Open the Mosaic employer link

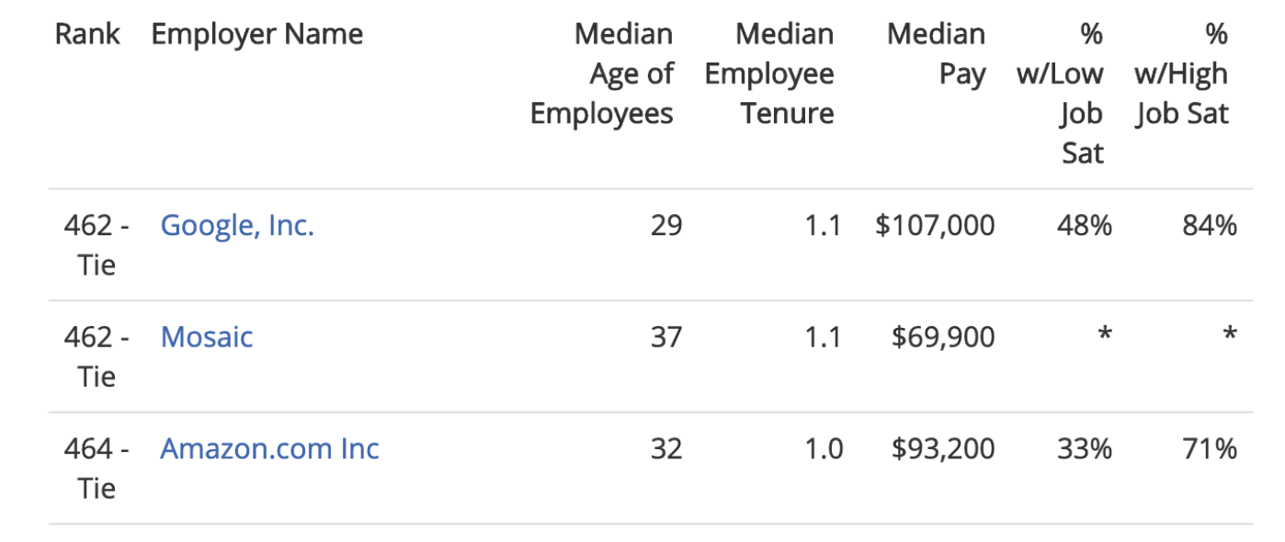(207, 336)
